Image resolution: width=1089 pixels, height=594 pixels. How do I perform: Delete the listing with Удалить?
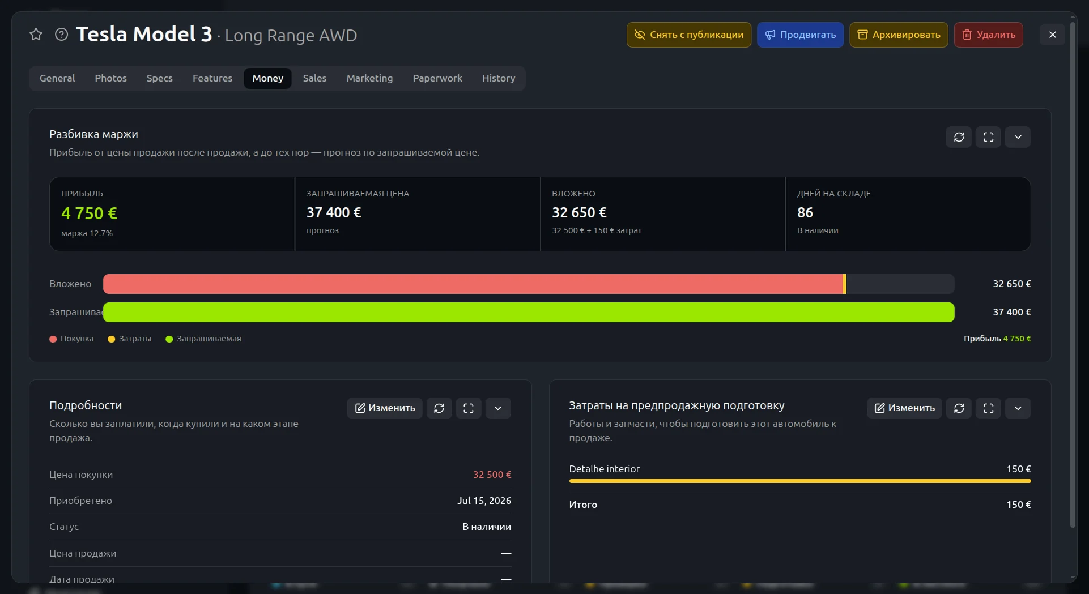[x=988, y=35]
